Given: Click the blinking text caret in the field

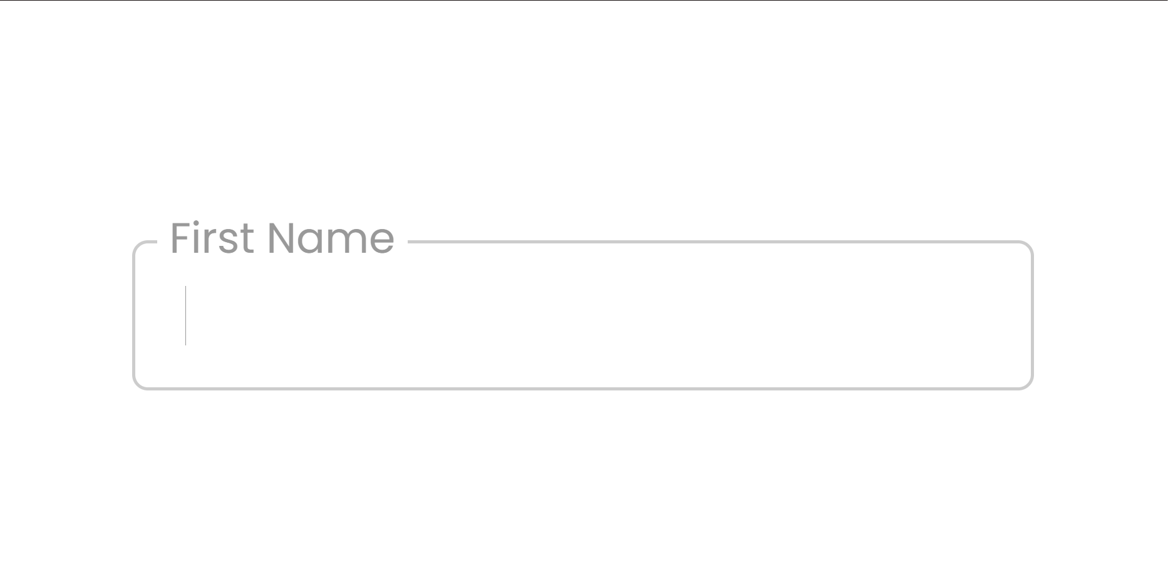Looking at the screenshot, I should coord(185,315).
